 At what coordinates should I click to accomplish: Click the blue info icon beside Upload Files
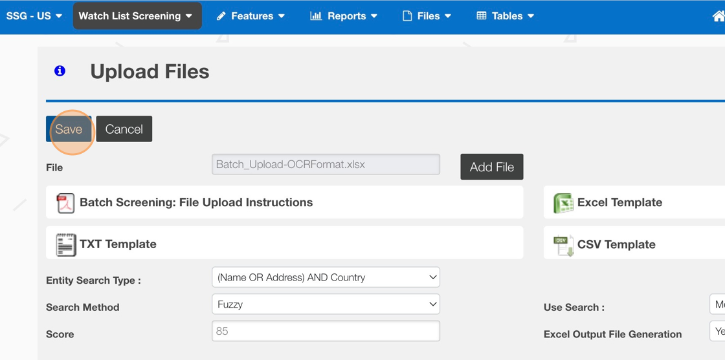60,71
